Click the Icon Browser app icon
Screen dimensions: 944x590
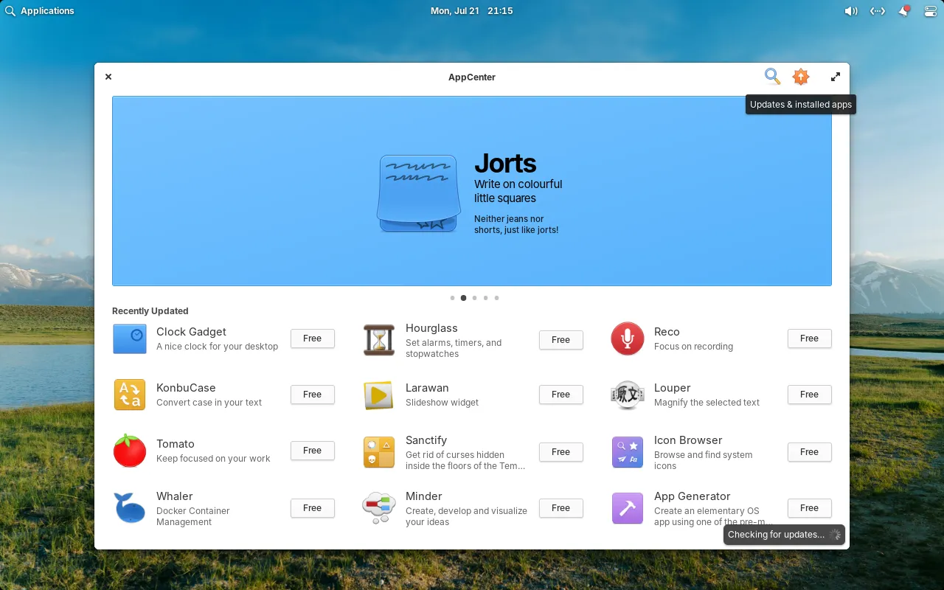628,452
